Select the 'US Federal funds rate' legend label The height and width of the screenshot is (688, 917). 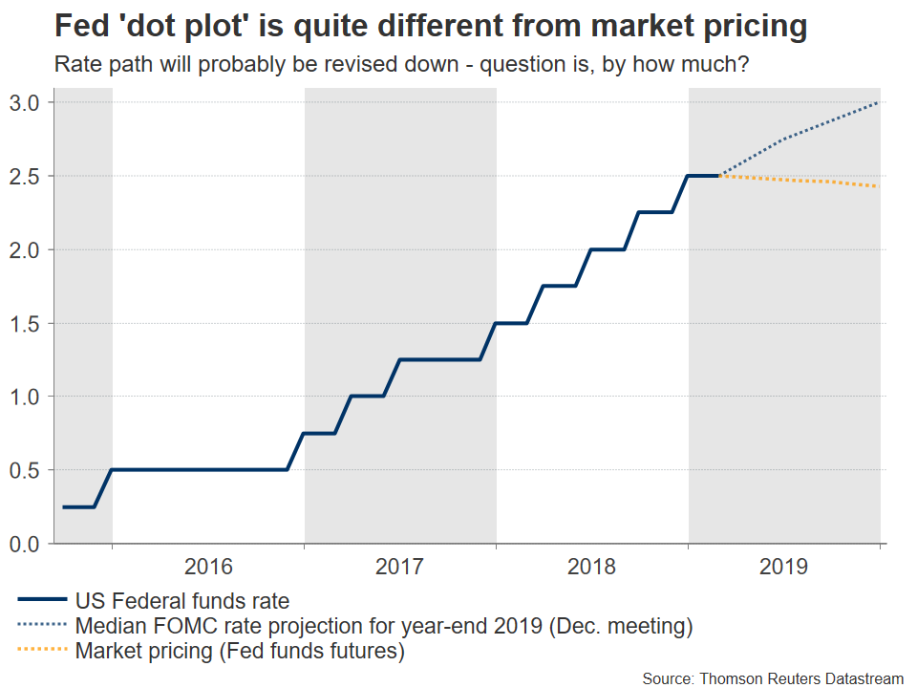181,601
